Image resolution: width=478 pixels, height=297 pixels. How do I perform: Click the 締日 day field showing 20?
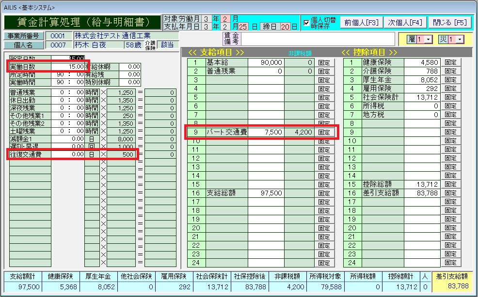click(286, 26)
